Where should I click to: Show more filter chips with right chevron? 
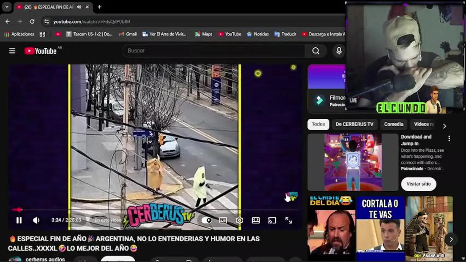(444, 126)
